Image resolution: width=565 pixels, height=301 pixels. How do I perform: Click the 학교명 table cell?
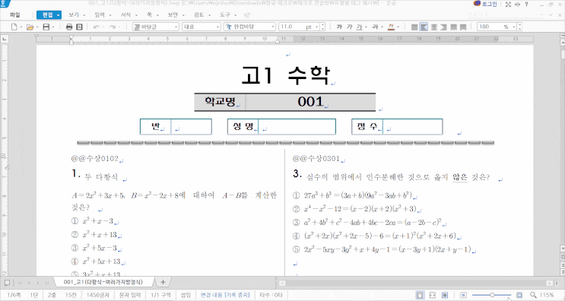220,102
